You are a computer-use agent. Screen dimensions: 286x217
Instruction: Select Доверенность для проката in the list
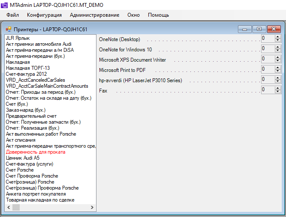pos(36,152)
